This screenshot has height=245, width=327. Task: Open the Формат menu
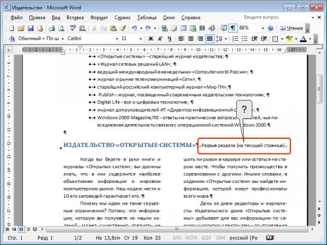[99, 17]
